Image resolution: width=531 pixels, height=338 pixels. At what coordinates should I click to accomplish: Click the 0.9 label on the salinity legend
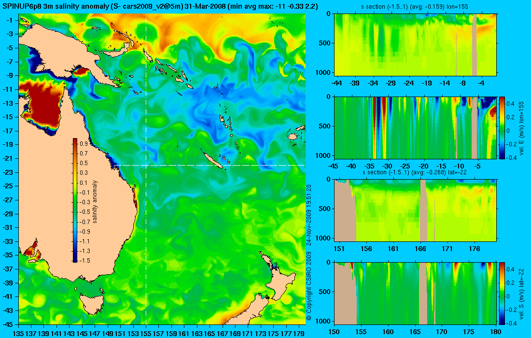[84, 143]
